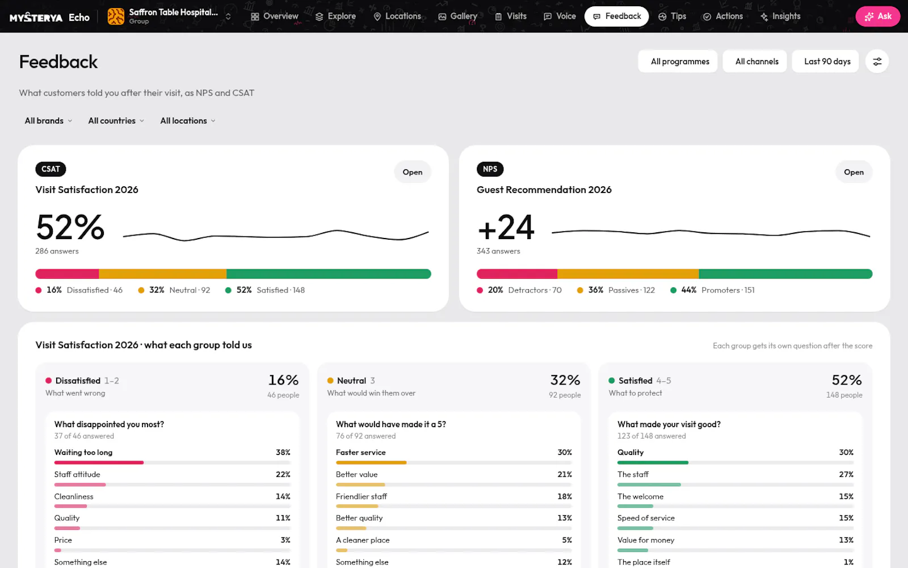908x568 pixels.
Task: Click the 'Staff attitude' reason row
Action: point(172,478)
